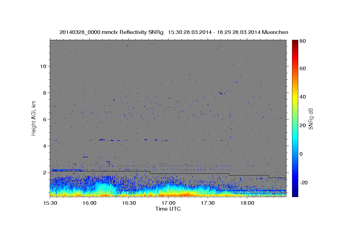Click the plot title starting with '20140328_0000.mmclx Reflectivity SNRg'
354x236 pixels.
click(x=174, y=32)
